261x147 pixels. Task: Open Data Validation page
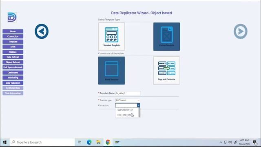(13, 83)
